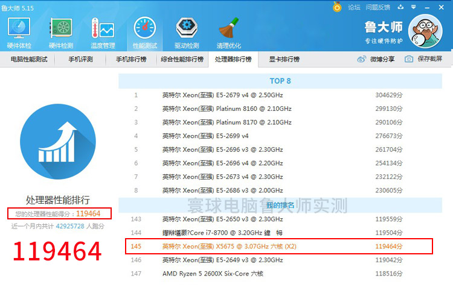Select rank 1 Xeon E5-2679 v4 row
453x302 pixels.
(280, 95)
